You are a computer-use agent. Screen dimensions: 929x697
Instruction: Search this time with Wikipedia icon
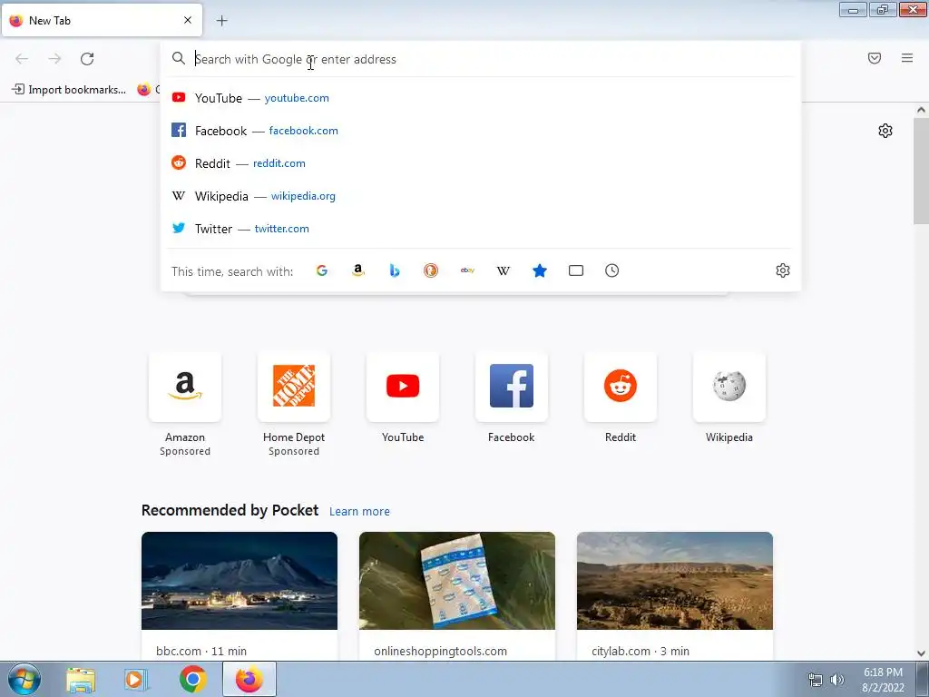click(x=503, y=270)
